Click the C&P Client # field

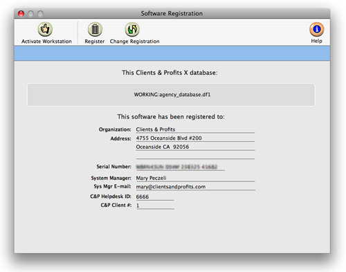click(155, 206)
